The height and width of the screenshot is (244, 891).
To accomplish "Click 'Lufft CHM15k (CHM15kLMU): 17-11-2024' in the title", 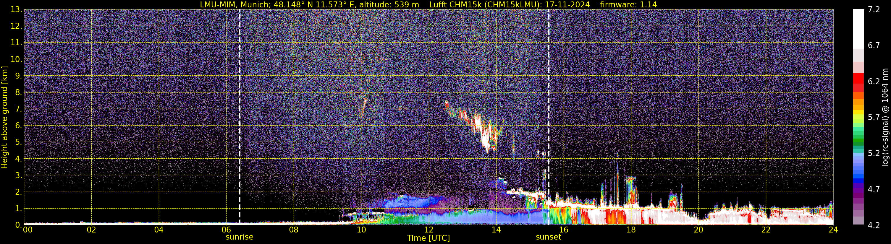I will coord(510,4).
